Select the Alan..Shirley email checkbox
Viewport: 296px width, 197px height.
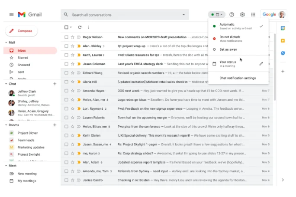(66, 46)
